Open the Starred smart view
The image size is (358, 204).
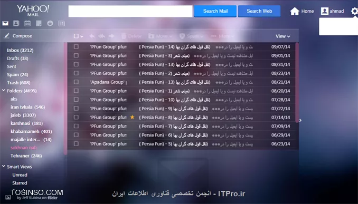point(20,183)
